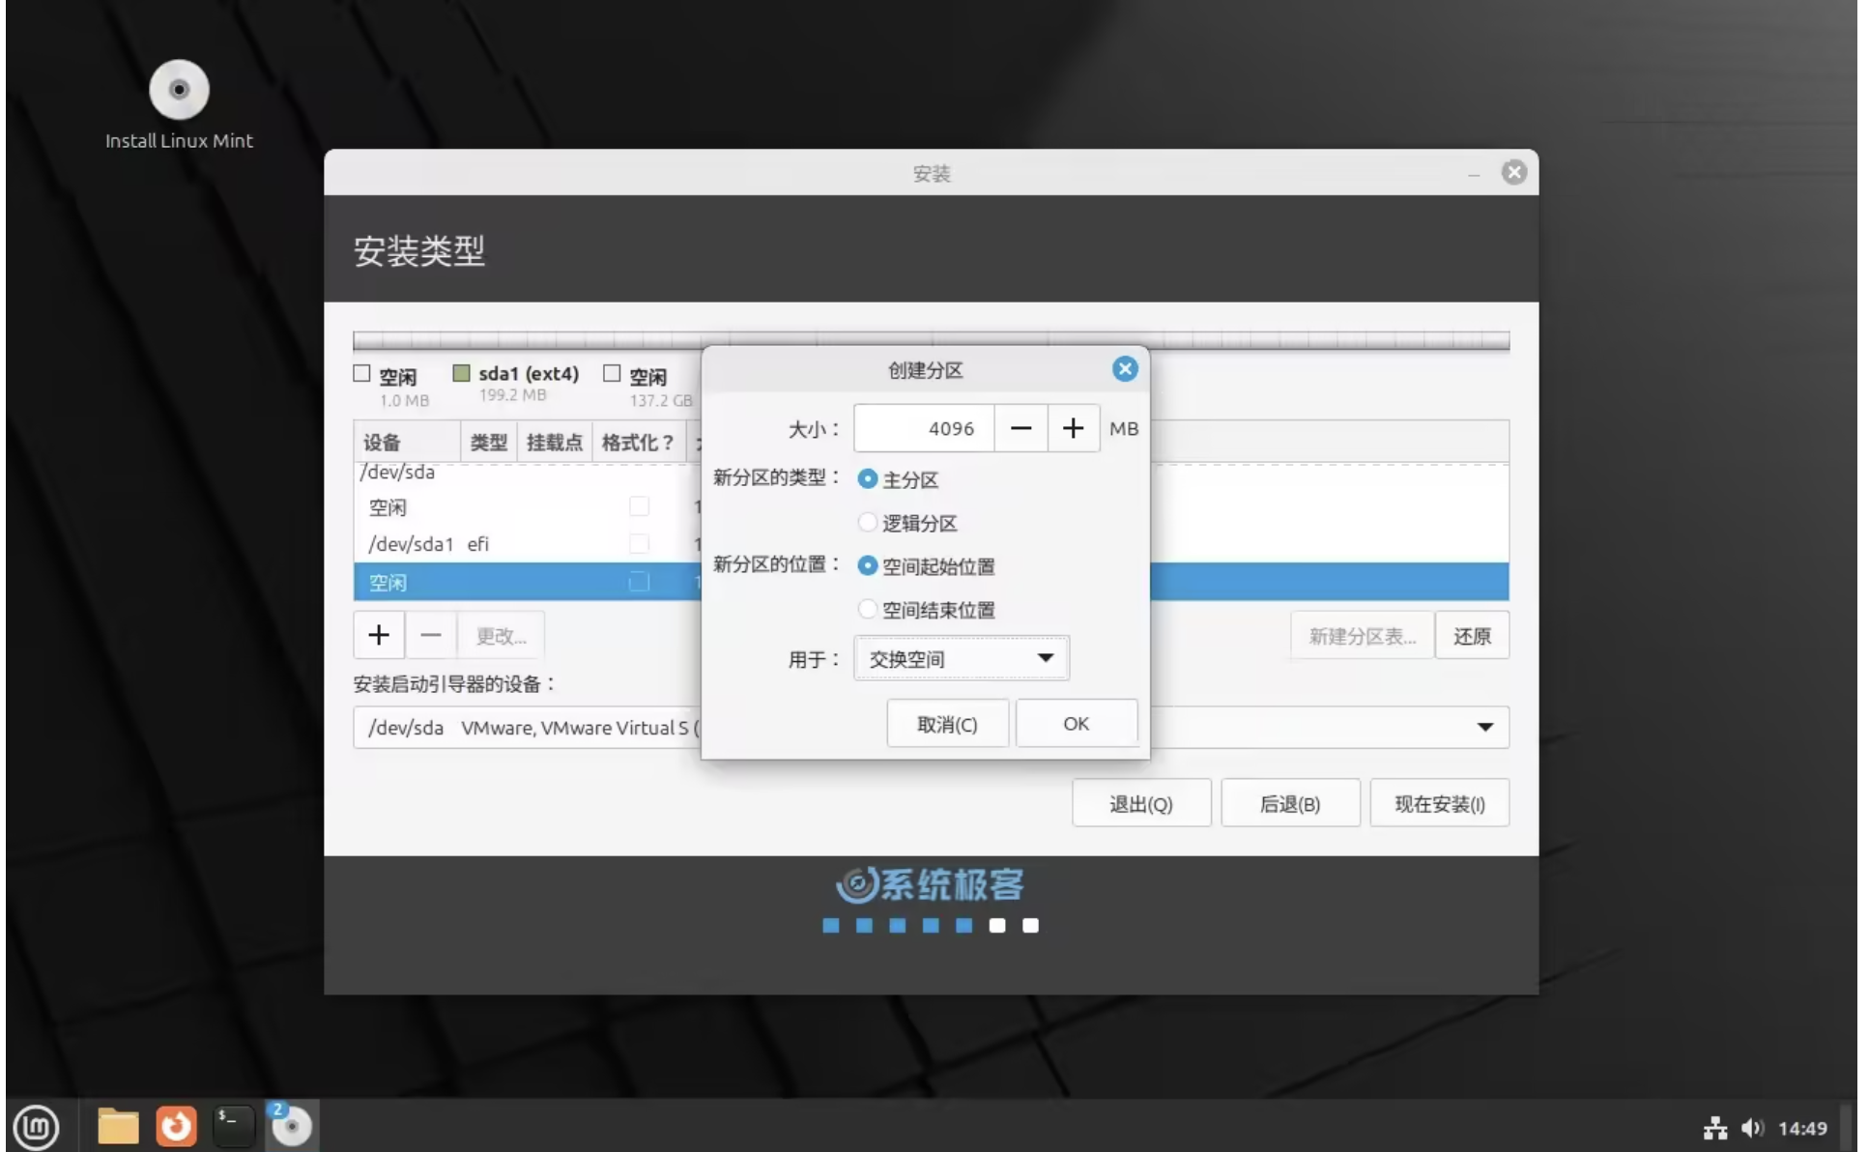The image size is (1869, 1152).
Task: Remove partition with the minus icon
Action: [431, 635]
